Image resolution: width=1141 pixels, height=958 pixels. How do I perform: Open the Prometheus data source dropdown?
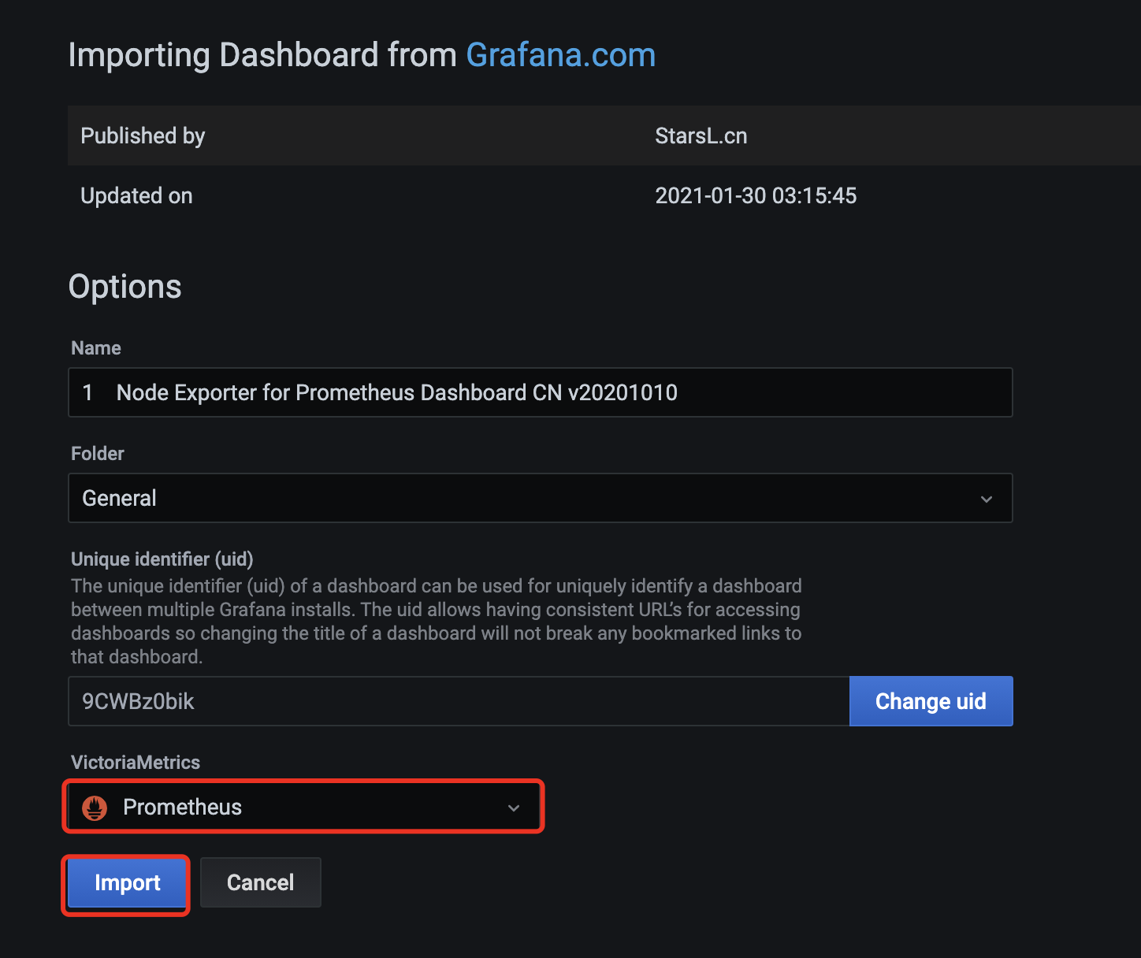coord(303,807)
